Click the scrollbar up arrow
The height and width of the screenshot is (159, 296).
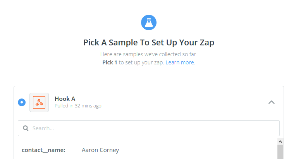281,142
